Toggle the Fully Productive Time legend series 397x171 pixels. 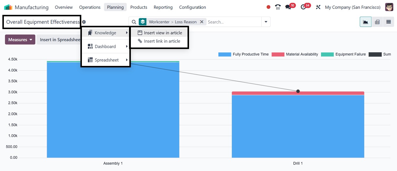(x=244, y=54)
